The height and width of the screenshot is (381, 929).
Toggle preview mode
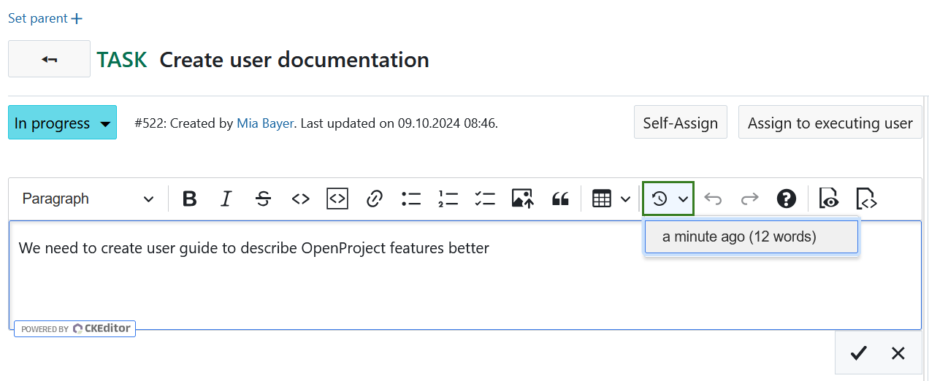coord(829,199)
